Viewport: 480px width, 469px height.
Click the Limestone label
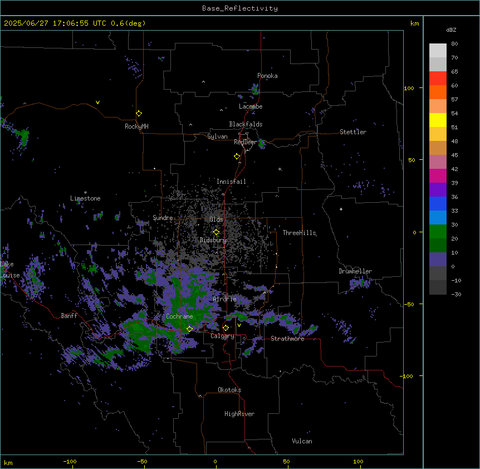pos(85,198)
